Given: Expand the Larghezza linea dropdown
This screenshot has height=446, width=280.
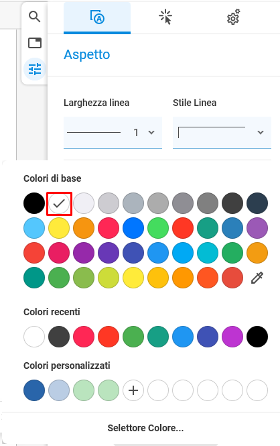Looking at the screenshot, I should [x=113, y=133].
